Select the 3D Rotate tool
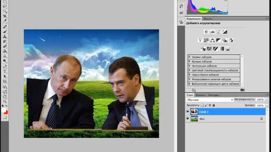This screenshot has width=271, height=152. point(5,87)
